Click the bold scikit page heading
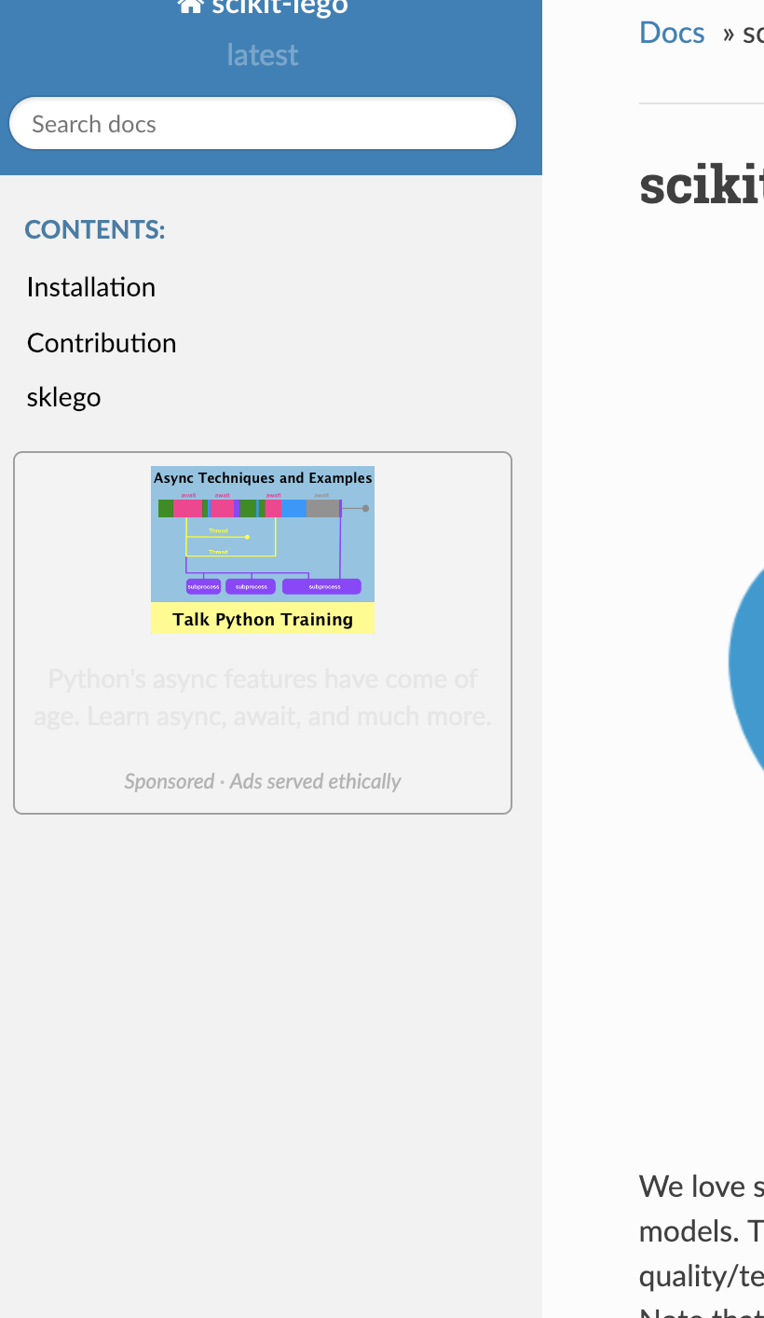764x1318 pixels. tap(702, 185)
